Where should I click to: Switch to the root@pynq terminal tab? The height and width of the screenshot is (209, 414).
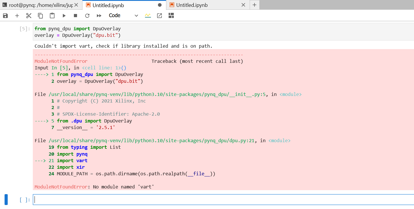[x=41, y=5]
